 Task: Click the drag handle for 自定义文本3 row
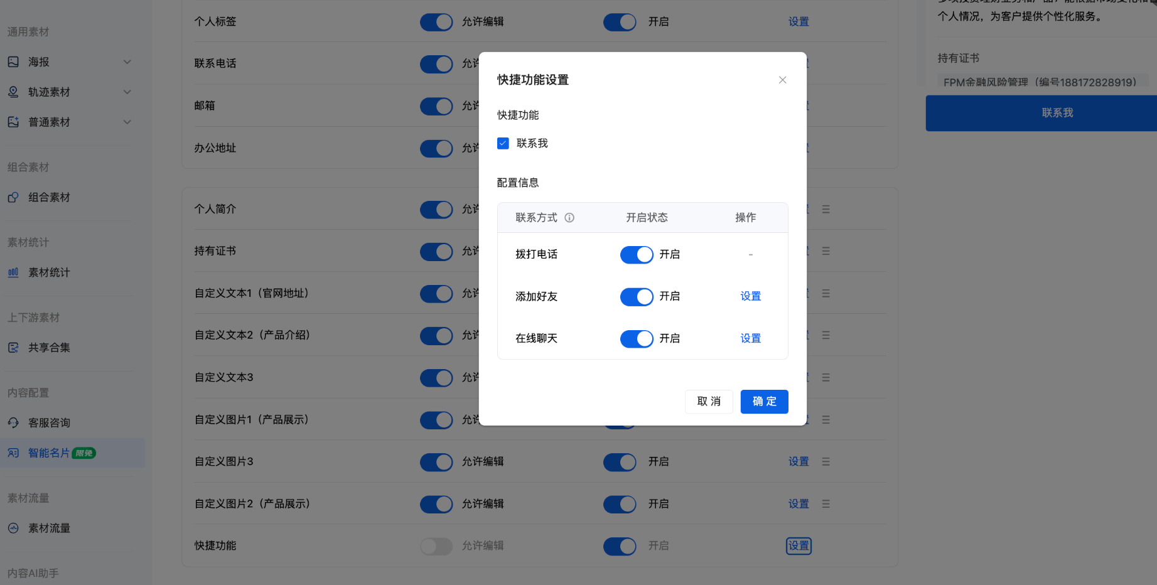[x=826, y=377]
